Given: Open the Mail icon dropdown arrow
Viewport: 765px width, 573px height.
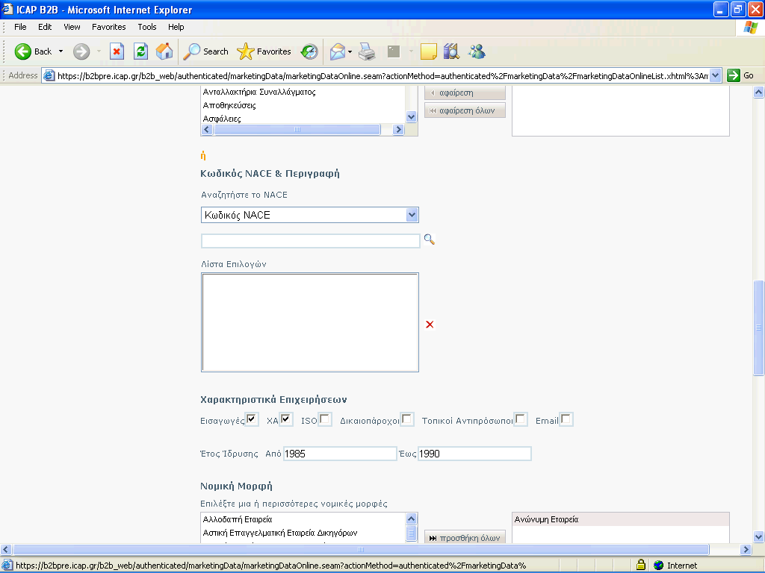Looking at the screenshot, I should 350,51.
